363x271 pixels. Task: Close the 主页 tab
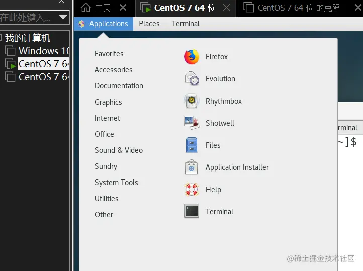(x=123, y=8)
